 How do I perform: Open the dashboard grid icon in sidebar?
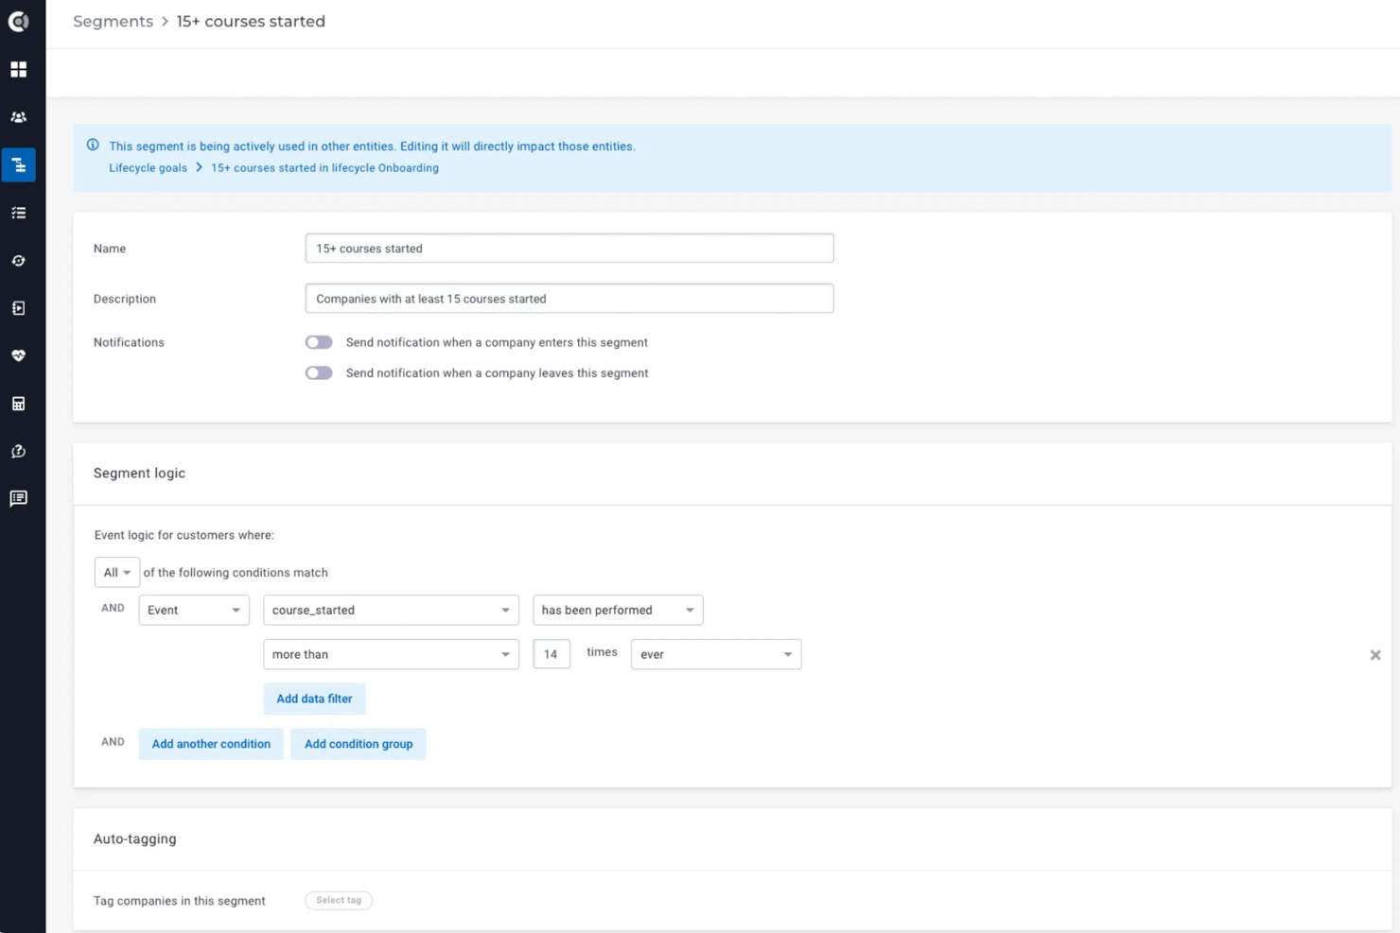pos(19,69)
